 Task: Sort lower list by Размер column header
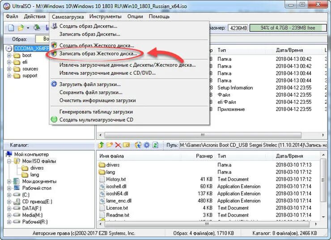(x=204, y=156)
